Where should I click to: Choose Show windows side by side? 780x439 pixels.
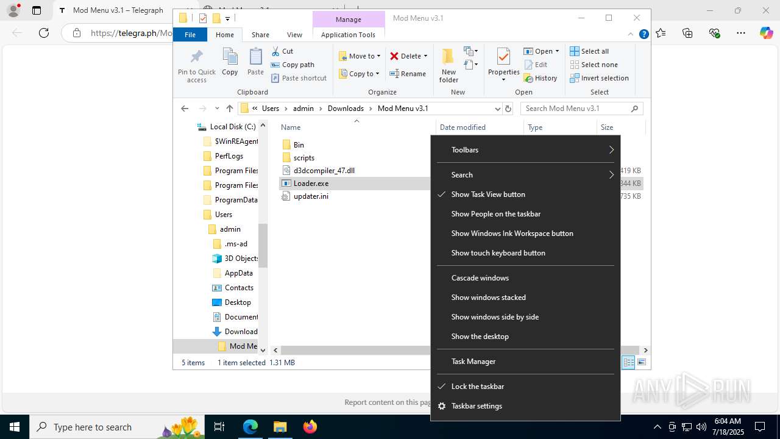tap(525, 317)
